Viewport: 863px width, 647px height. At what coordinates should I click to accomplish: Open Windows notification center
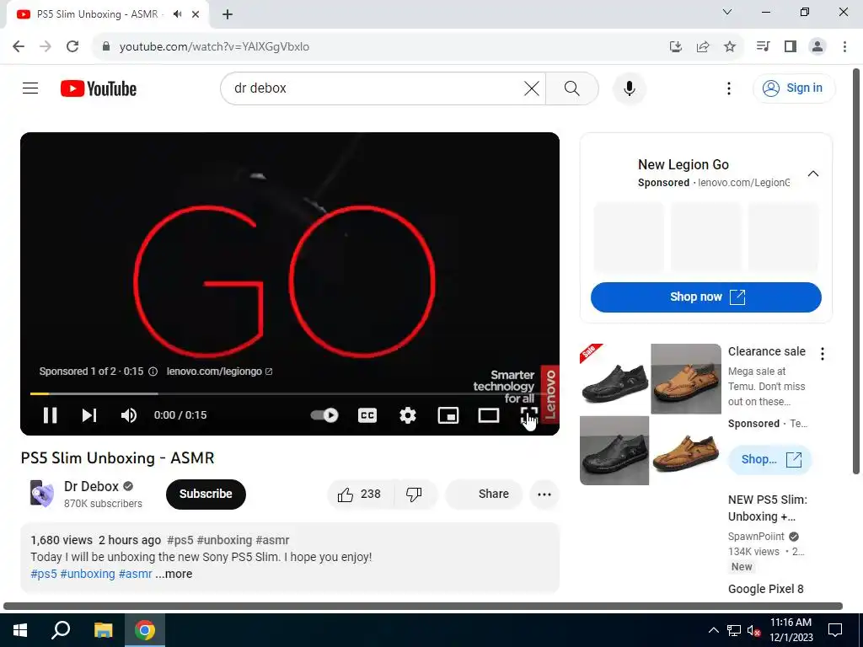835,630
